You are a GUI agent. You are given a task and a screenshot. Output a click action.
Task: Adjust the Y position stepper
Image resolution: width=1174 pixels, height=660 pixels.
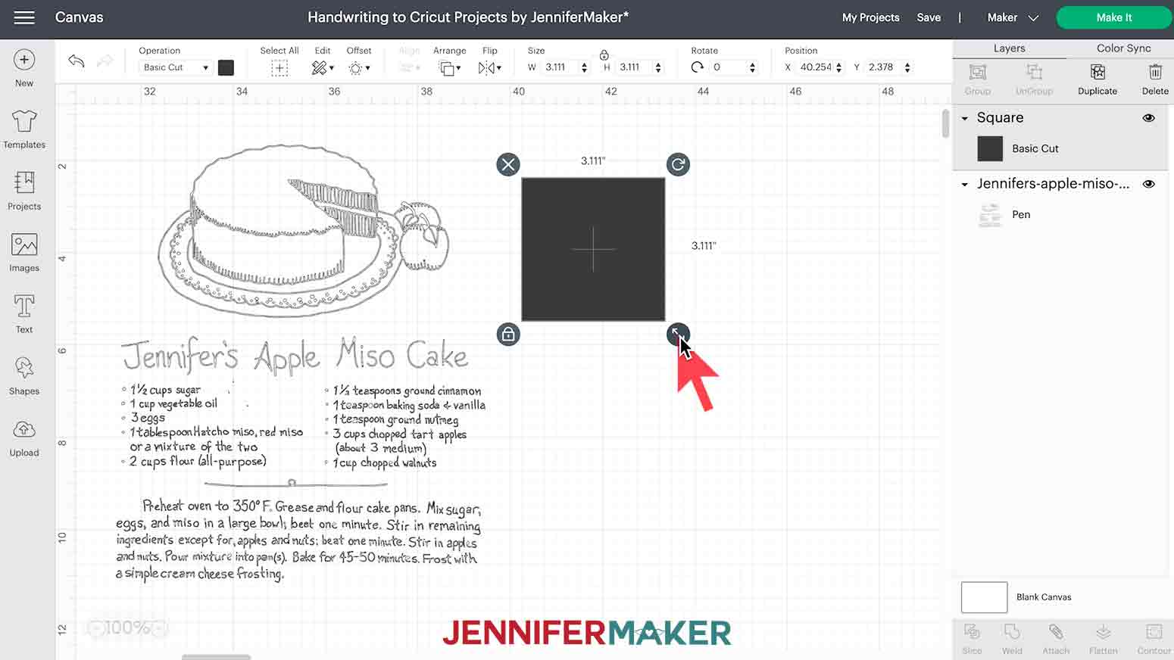[x=907, y=67]
